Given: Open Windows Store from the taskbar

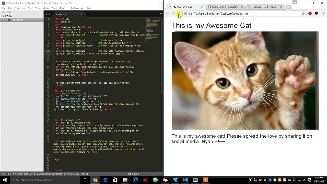Looking at the screenshot, I should click(115, 180).
